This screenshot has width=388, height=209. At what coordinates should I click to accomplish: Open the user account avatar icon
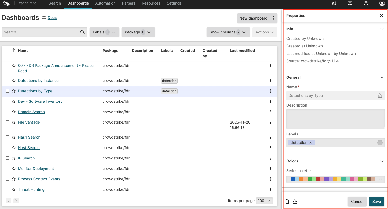click(382, 3)
